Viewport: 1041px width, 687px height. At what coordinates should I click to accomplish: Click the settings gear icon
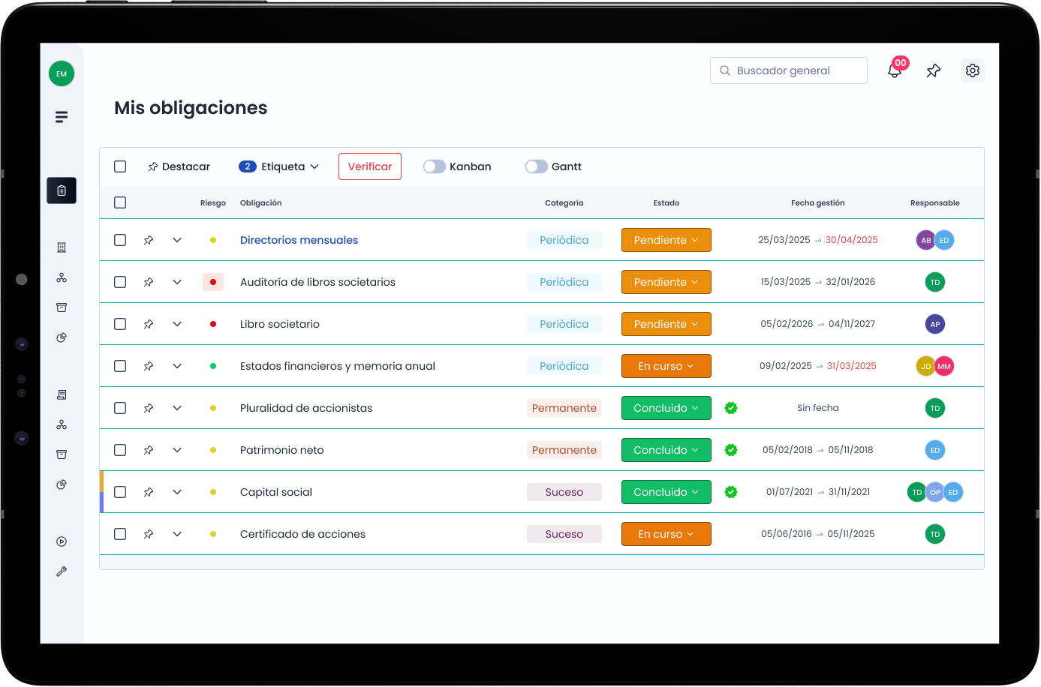click(x=972, y=70)
